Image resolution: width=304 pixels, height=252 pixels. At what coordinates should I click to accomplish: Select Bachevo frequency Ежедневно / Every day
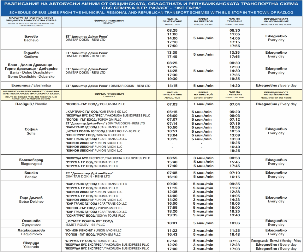[276, 38]
